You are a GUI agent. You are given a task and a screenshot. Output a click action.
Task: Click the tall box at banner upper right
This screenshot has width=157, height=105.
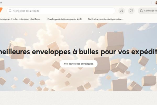[x=114, y=41]
